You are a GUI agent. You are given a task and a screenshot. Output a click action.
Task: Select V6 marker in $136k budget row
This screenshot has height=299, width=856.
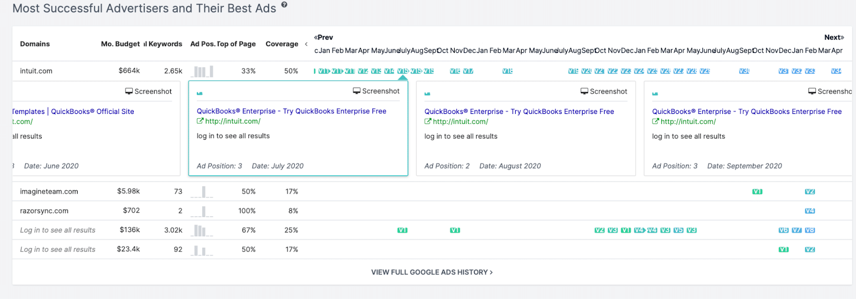[783, 230]
